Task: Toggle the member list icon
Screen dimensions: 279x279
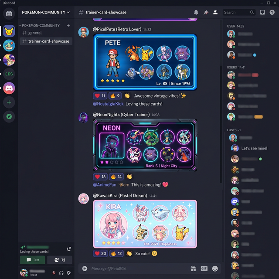Action: tap(216, 12)
